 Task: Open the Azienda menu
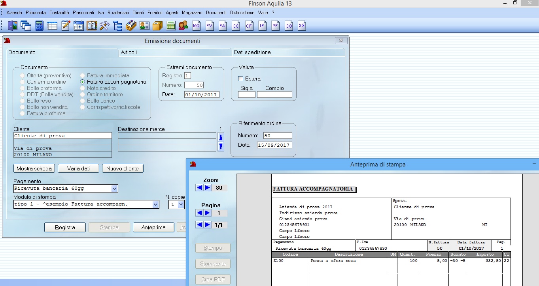pyautogui.click(x=14, y=13)
